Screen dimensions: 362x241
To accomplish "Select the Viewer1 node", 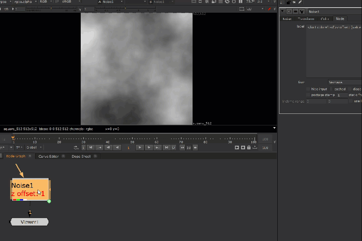I will (x=29, y=222).
